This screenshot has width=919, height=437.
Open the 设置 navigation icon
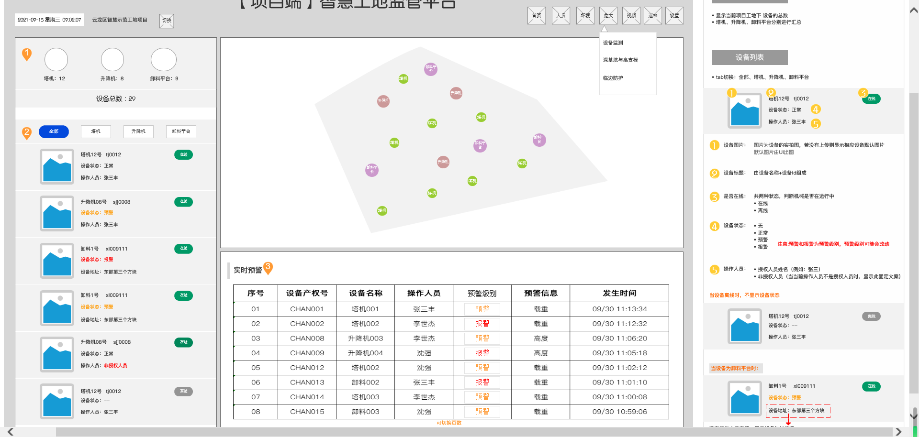point(674,16)
